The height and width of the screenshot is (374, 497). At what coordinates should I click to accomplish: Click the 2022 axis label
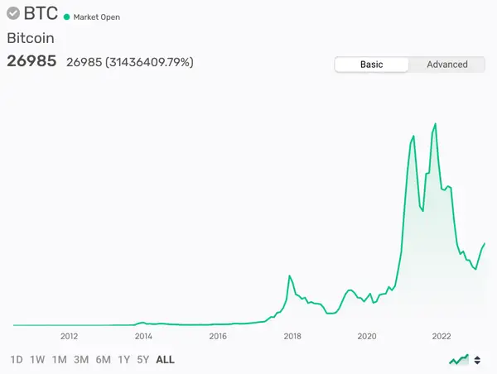click(x=442, y=336)
